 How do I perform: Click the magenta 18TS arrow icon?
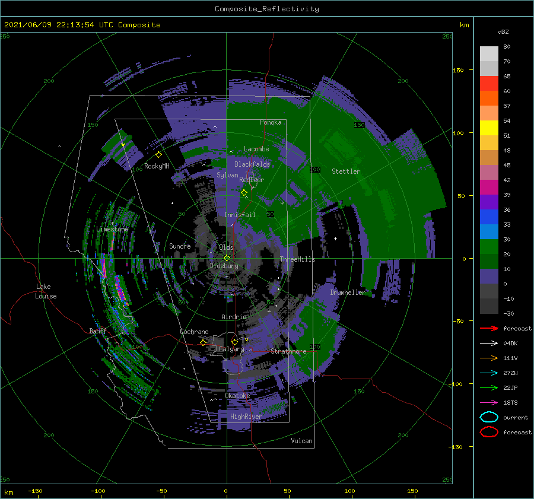(x=489, y=403)
